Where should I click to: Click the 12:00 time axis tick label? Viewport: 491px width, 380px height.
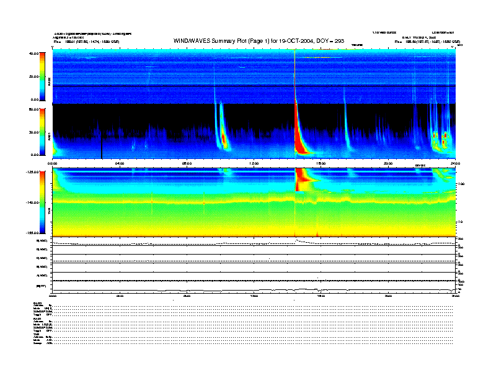254,164
